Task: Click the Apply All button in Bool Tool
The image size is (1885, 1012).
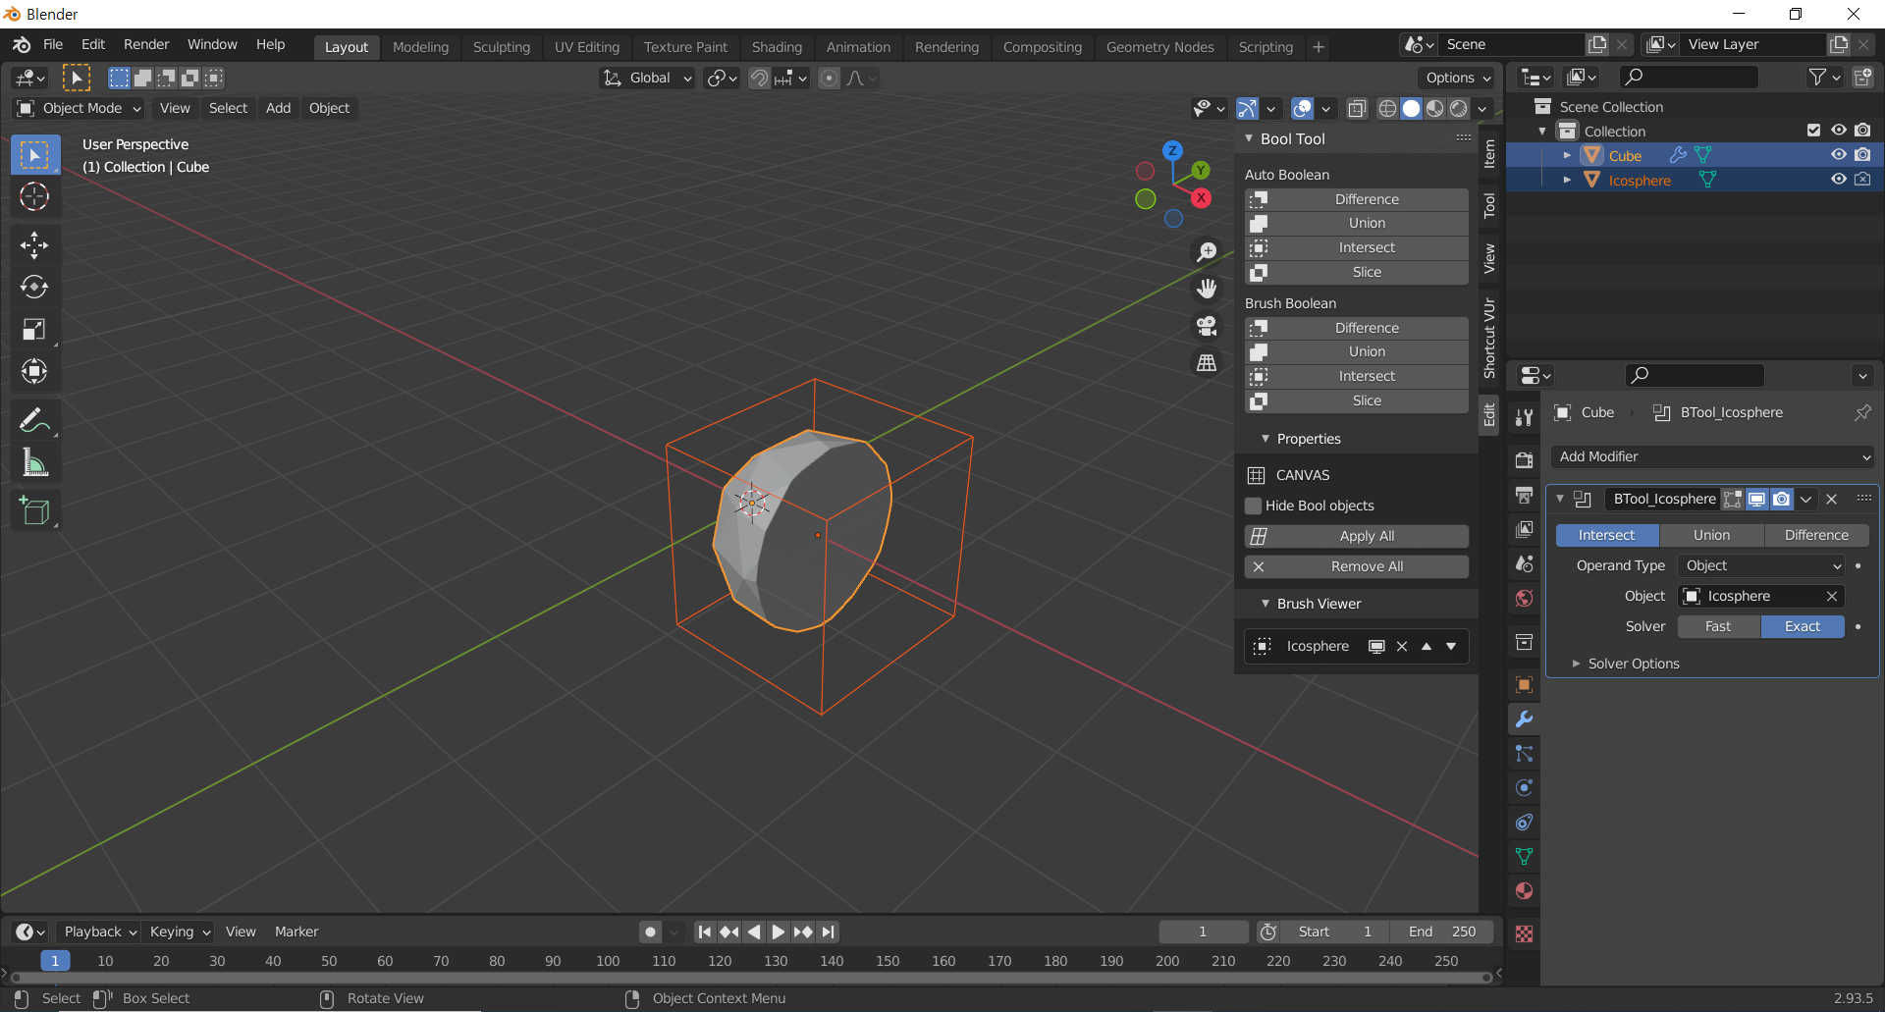Action: [1366, 536]
